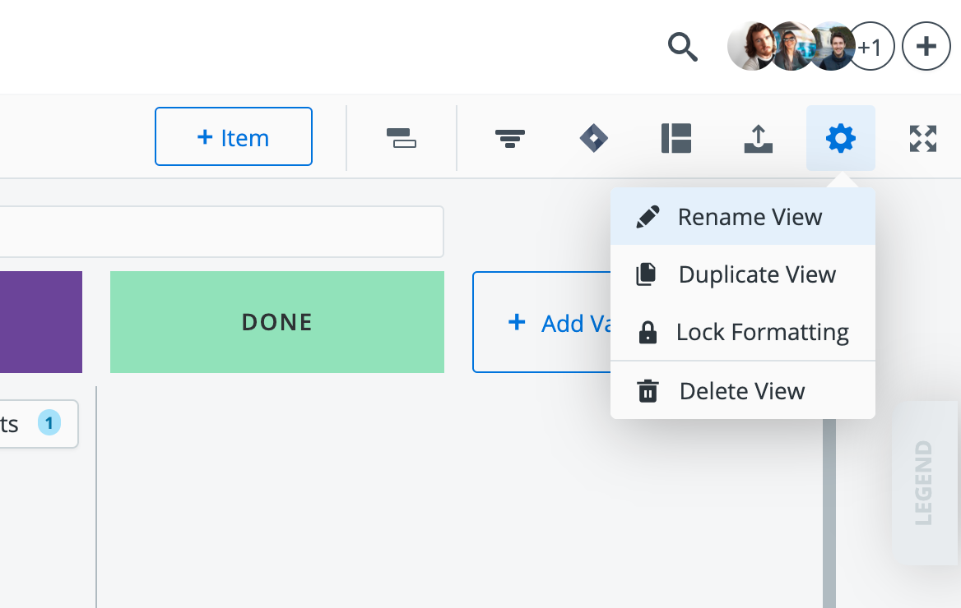
Task: Enter fullscreen with the expand arrows icon
Action: [x=923, y=138]
